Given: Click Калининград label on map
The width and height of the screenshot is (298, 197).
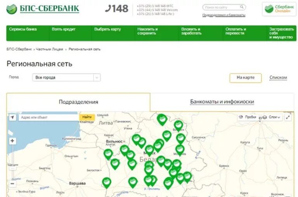Looking at the screenshot, I should click(72, 139).
